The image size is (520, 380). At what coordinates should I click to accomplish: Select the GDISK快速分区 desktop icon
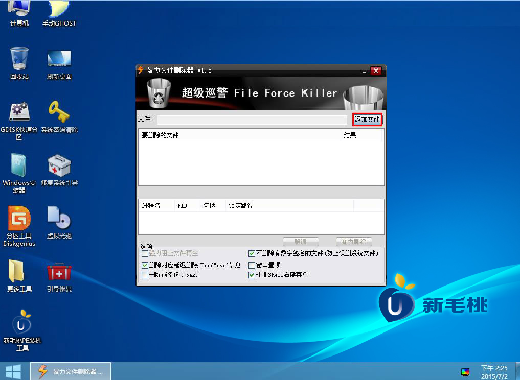tap(19, 121)
